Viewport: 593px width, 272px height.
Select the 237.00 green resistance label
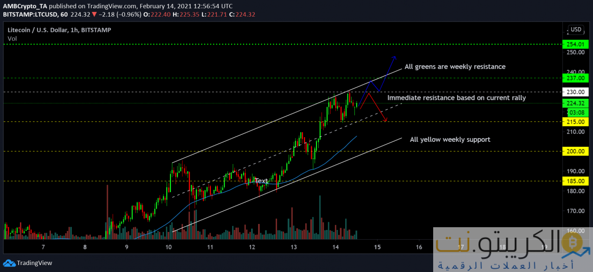(574, 78)
